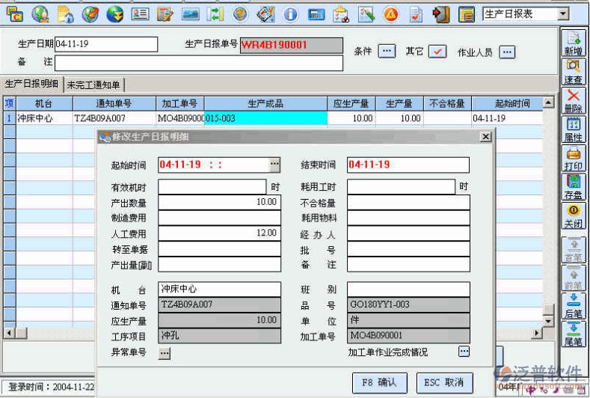Click the 有效机时 input field
The width and height of the screenshot is (590, 398).
click(x=212, y=186)
